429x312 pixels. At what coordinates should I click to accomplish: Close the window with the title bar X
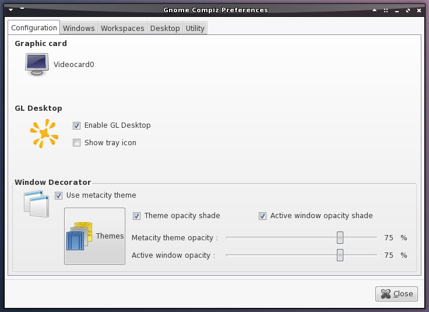click(x=419, y=10)
